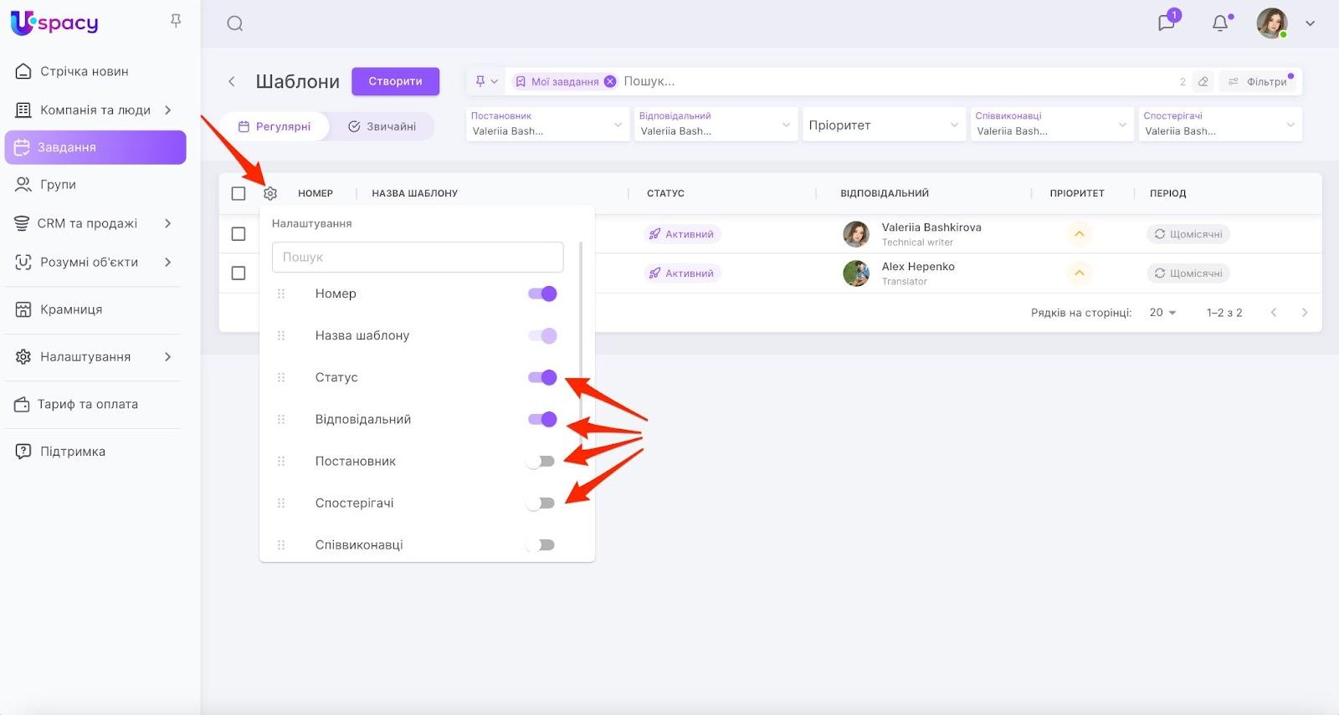Viewport: 1339px width, 715px height.
Task: Toggle the Відповідальний column switch
Action: [x=542, y=419]
